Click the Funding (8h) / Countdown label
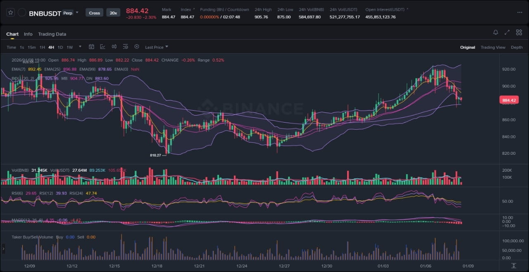The height and width of the screenshot is (272, 529). coord(224,9)
